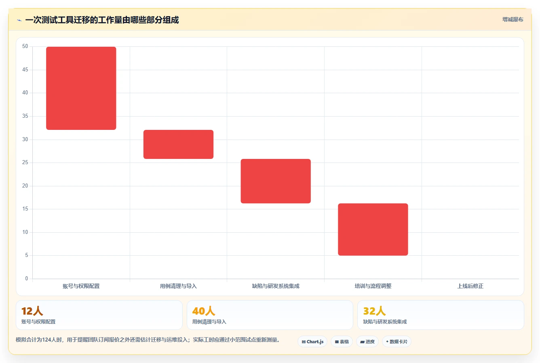Select the 培训与流程调整 waterfall bar
The height and width of the screenshot is (363, 540).
373,229
